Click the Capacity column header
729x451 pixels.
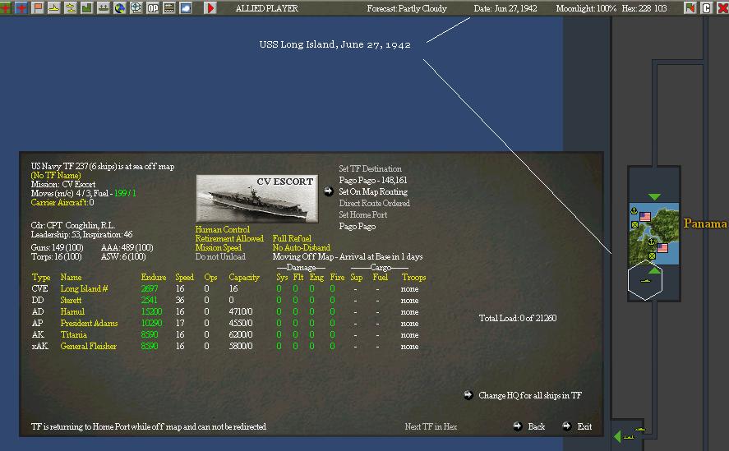click(x=244, y=277)
